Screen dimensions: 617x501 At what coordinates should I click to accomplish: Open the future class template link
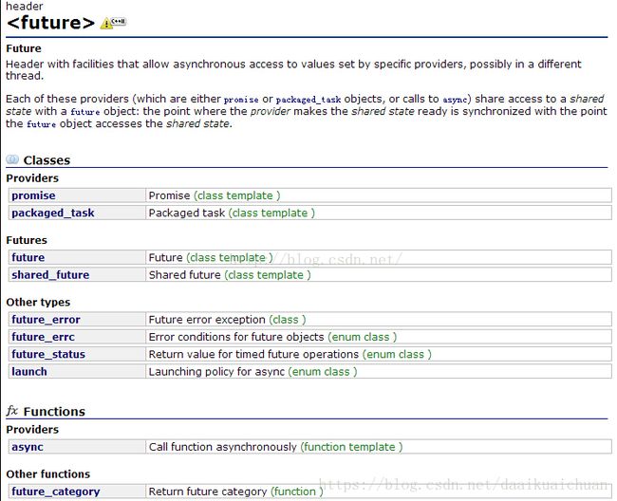[x=28, y=257]
